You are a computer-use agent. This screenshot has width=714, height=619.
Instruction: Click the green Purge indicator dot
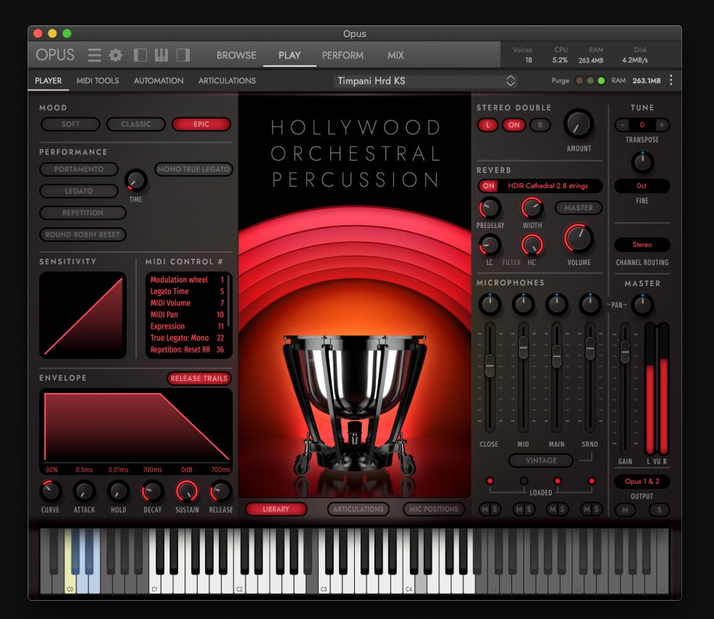click(601, 80)
